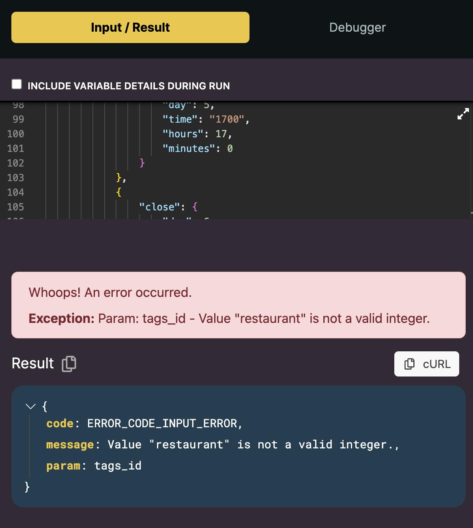This screenshot has height=528, width=473.
Task: Click the error exception message banner
Action: click(239, 305)
